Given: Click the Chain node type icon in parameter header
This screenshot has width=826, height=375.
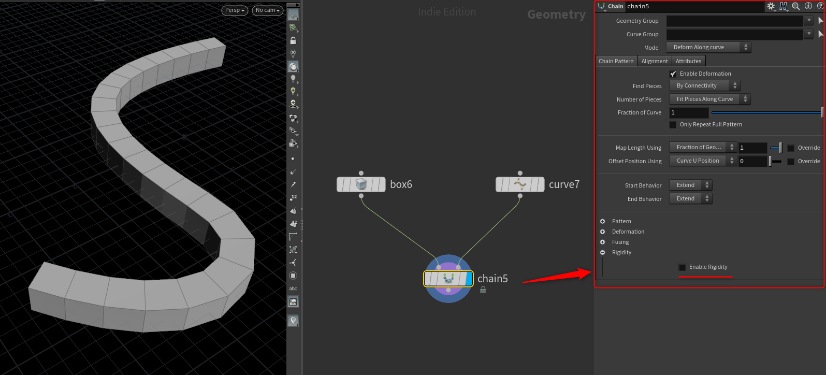Looking at the screenshot, I should click(x=601, y=6).
